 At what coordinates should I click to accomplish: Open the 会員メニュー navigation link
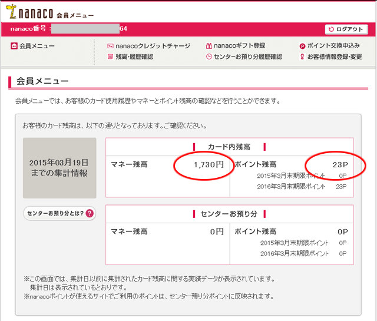[x=37, y=46]
